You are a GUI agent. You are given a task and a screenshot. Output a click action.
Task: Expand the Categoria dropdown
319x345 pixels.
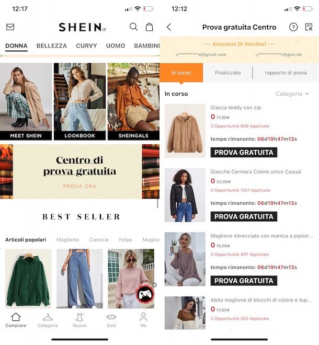click(292, 94)
